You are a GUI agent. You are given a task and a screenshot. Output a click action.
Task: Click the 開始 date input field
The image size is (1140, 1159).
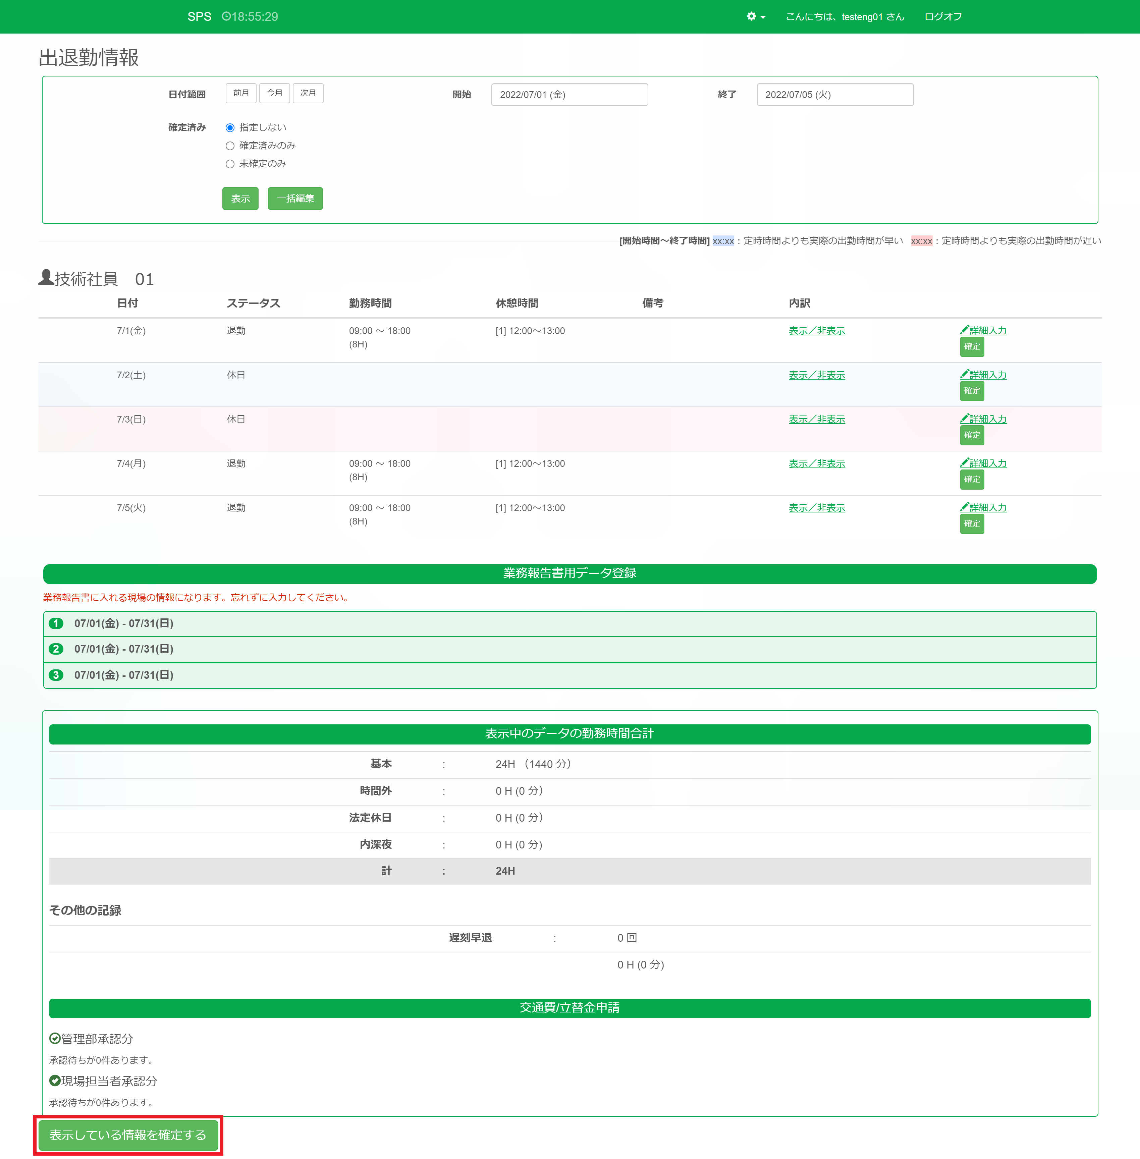pos(569,95)
